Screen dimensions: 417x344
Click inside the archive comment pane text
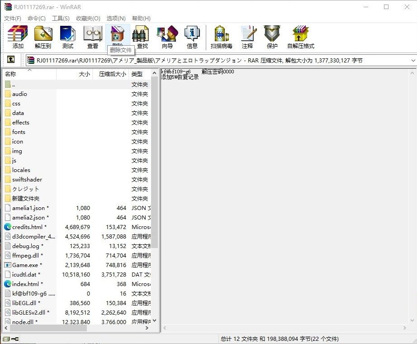[197, 74]
